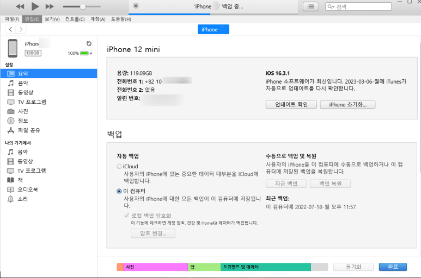The height and width of the screenshot is (278, 421).
Task: Click 사진 segment in storage bar
Action: [155, 267]
